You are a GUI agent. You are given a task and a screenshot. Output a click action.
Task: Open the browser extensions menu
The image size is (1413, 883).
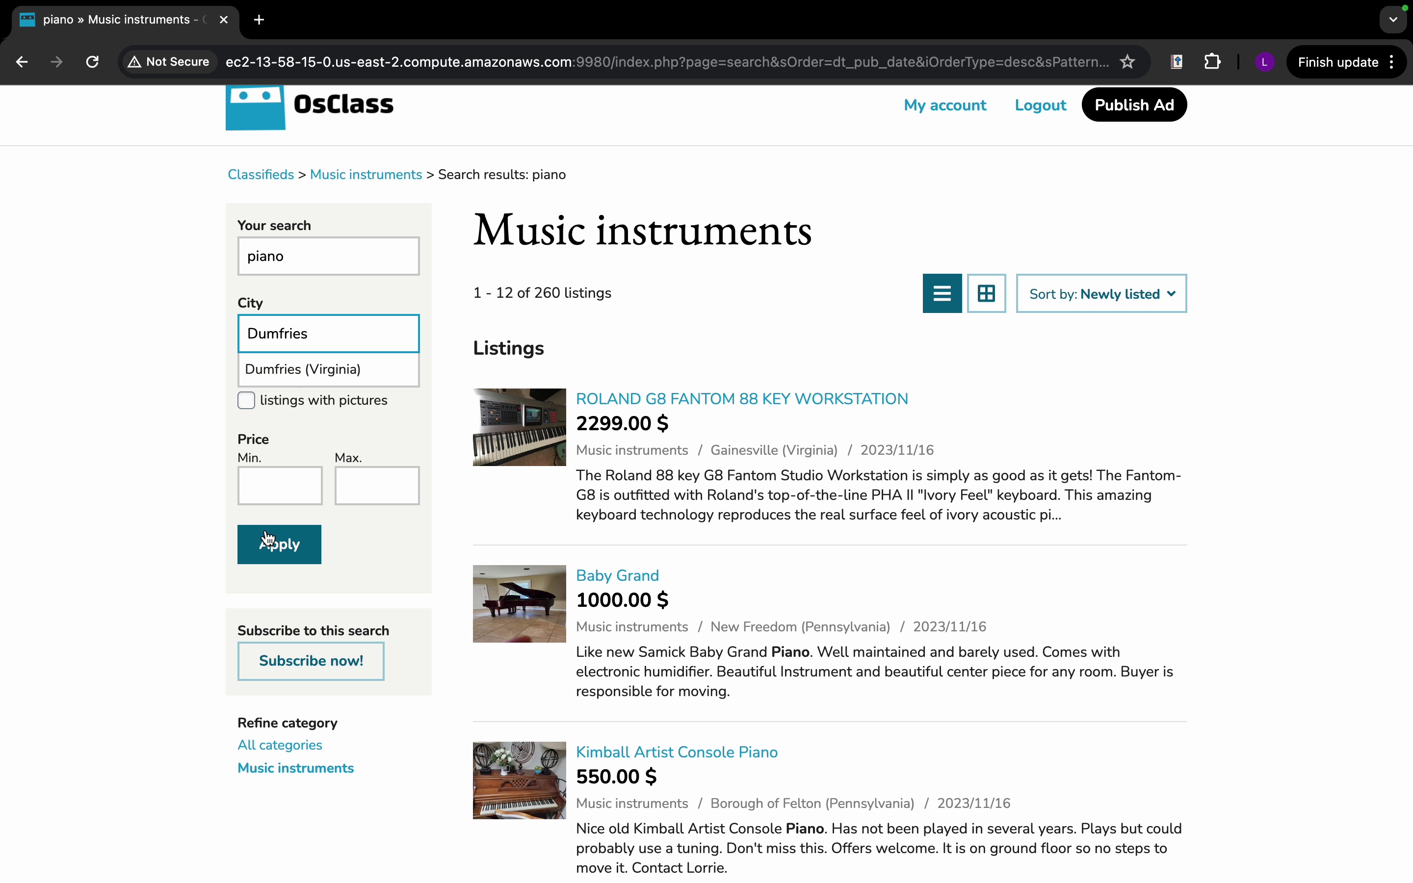click(x=1212, y=62)
